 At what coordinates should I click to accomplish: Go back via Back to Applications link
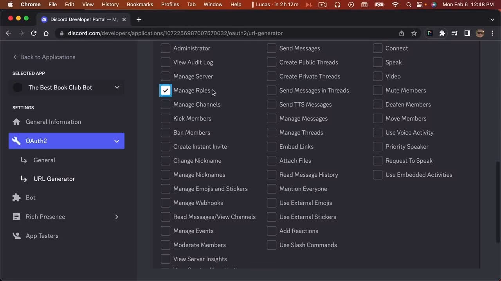(x=44, y=57)
